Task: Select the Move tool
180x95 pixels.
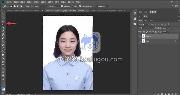Action: 3,14
